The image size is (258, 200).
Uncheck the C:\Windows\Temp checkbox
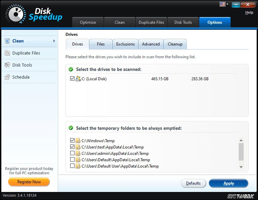(x=72, y=140)
